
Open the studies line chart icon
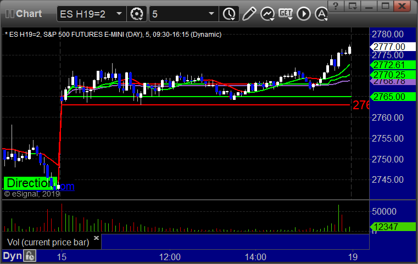(x=267, y=13)
